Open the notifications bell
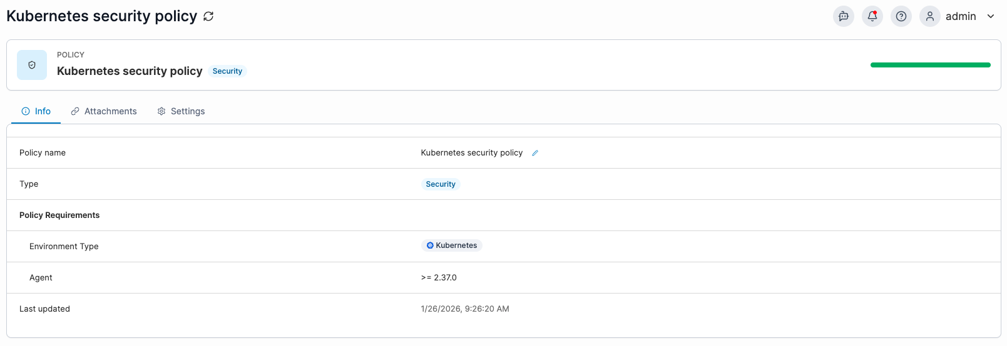The image size is (1007, 346). pos(872,16)
